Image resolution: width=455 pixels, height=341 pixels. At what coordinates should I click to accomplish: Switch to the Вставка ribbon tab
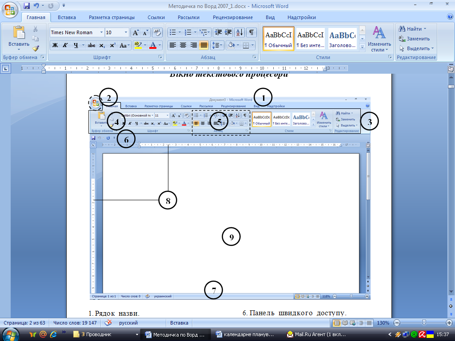coord(67,17)
